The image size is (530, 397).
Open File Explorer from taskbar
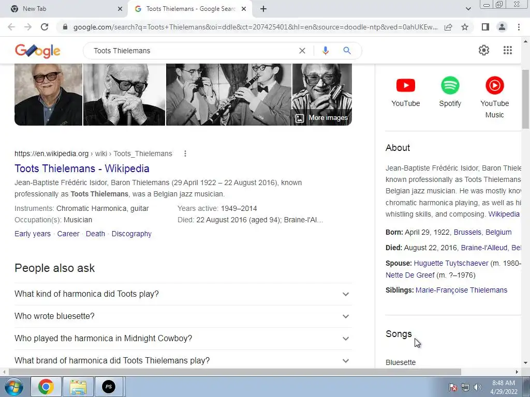(x=78, y=387)
